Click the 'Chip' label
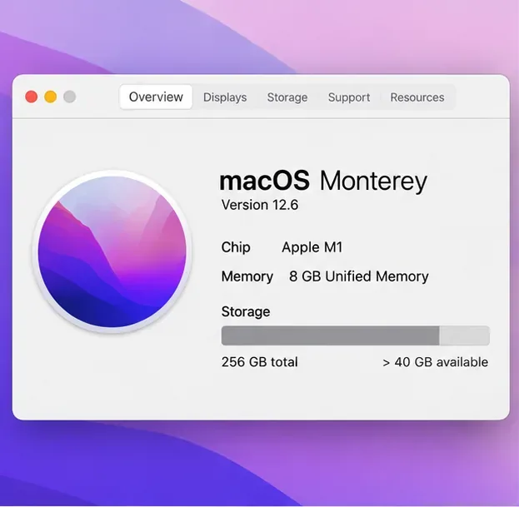 236,247
